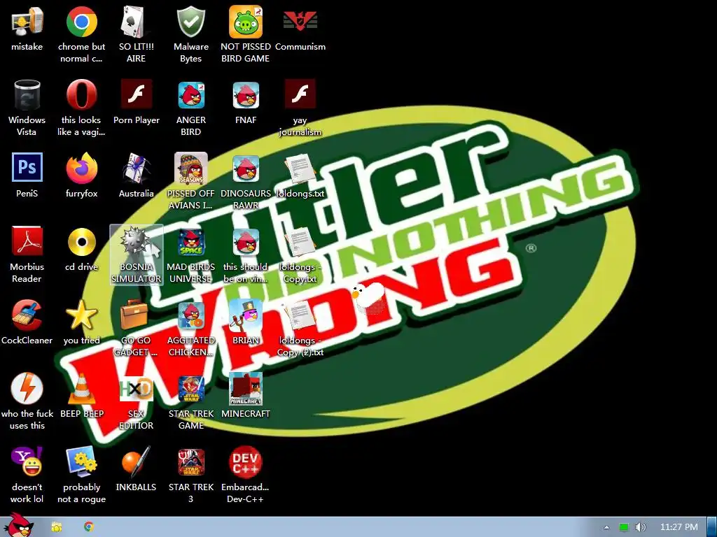Click the Show desktop strip at taskbar end
Screen dimensions: 717x537
pos(712,527)
